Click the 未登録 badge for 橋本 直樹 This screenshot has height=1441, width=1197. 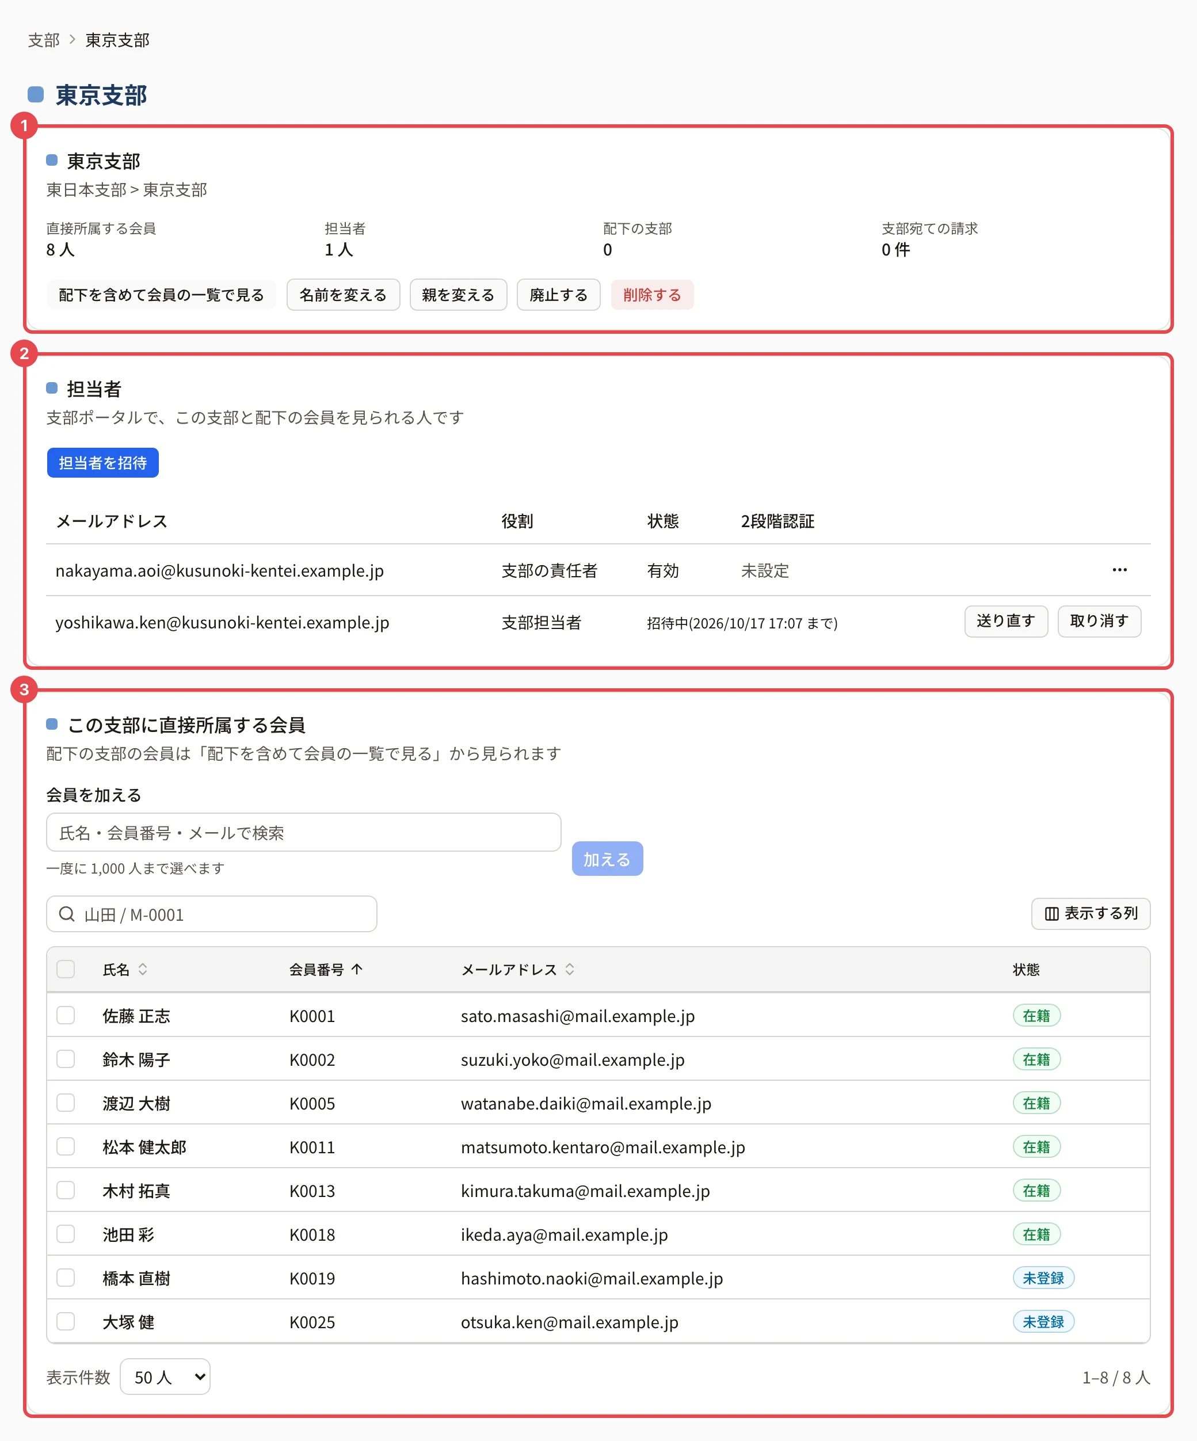[1043, 1278]
